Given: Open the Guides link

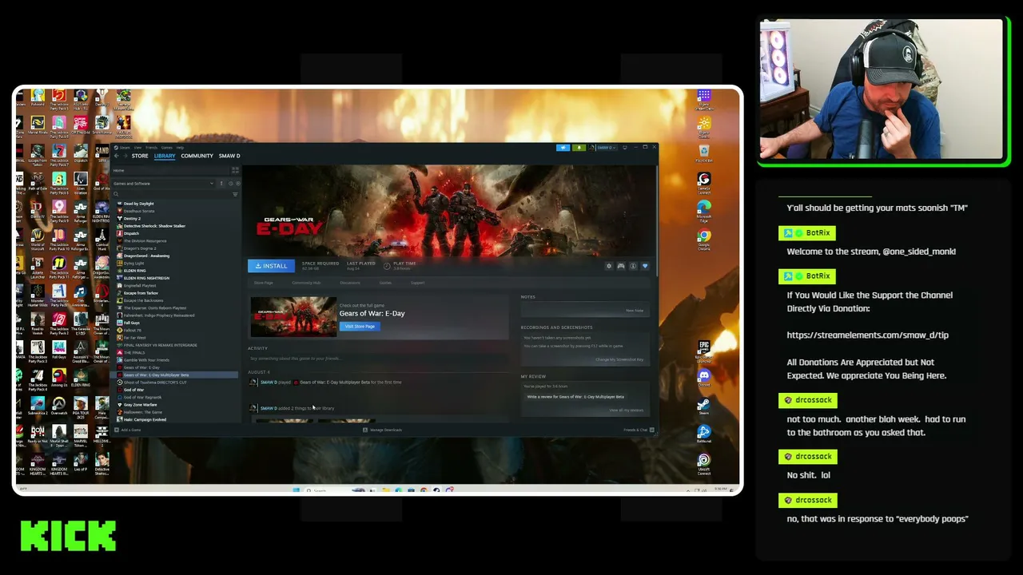Looking at the screenshot, I should click(385, 283).
